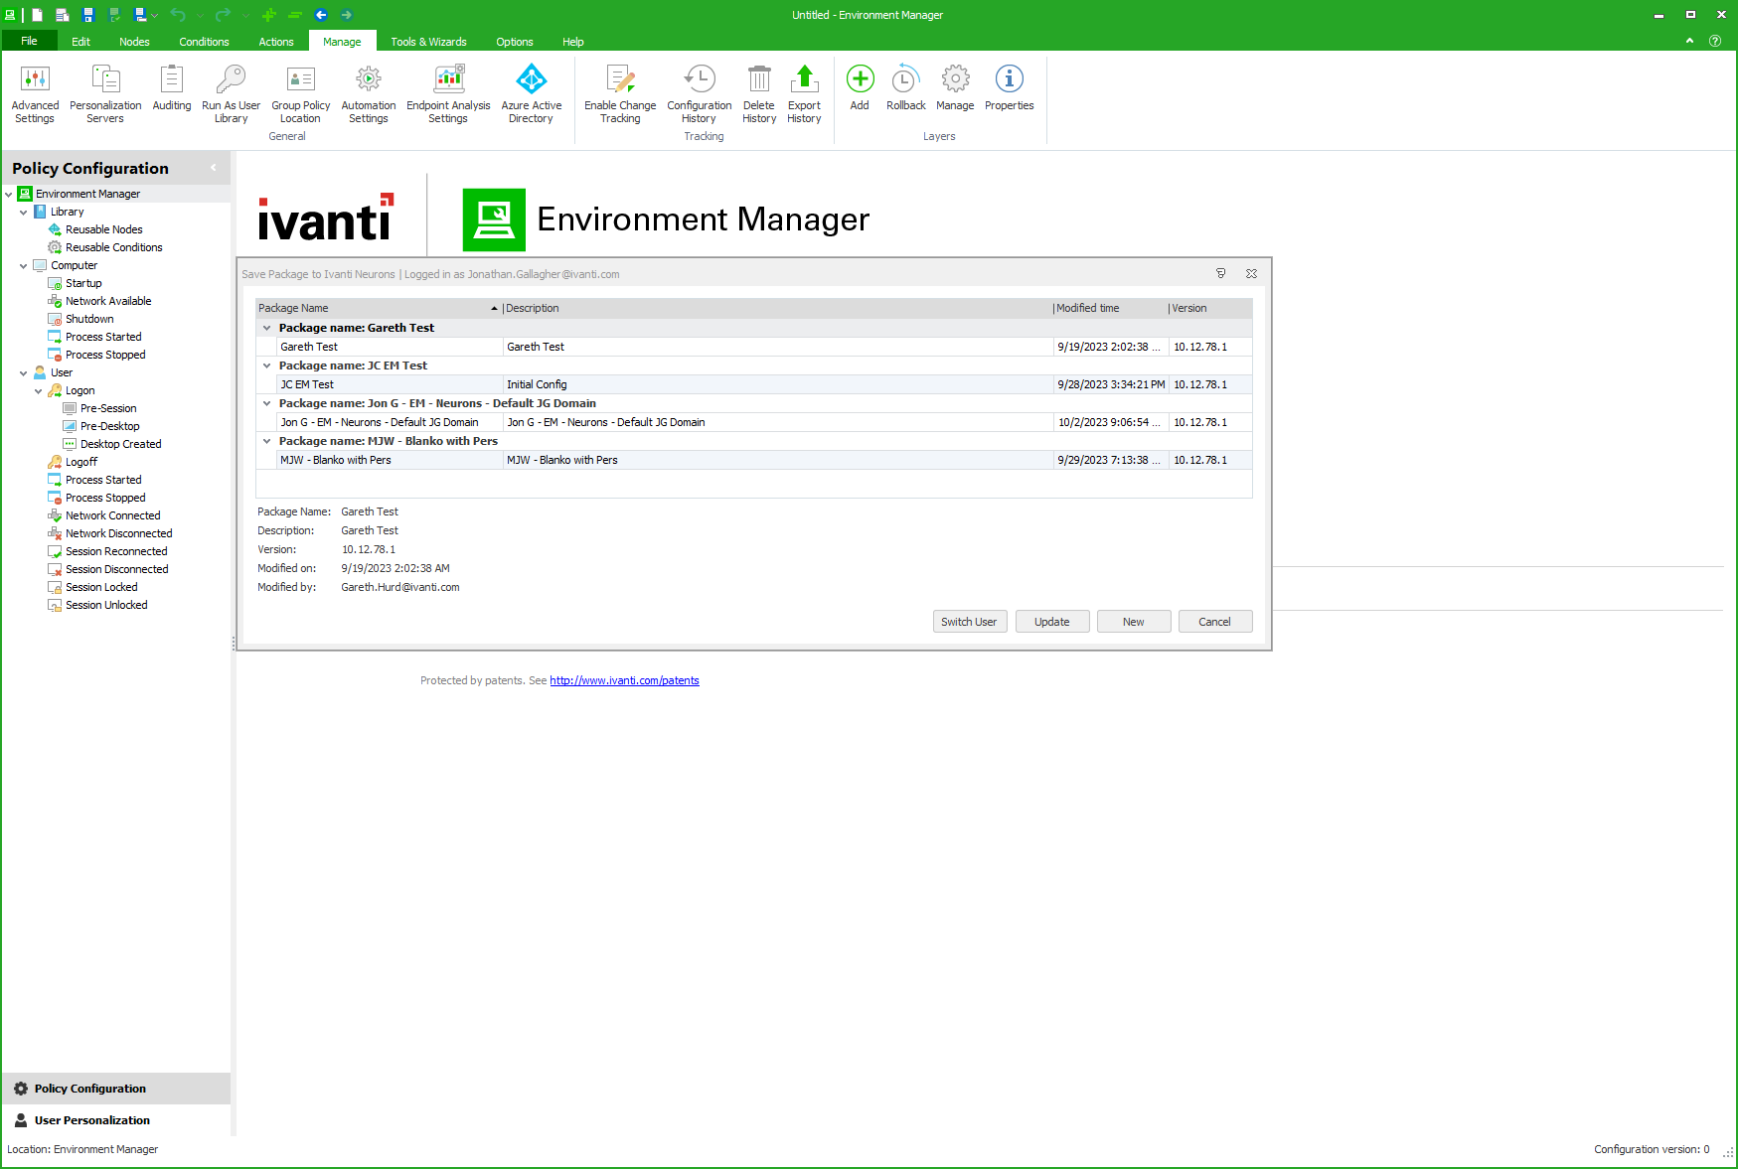The width and height of the screenshot is (1738, 1169).
Task: Collapse the Policy Configuration panel
Action: coord(213,168)
